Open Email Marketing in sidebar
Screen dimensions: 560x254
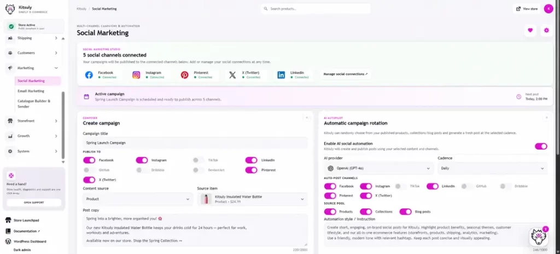(x=31, y=91)
